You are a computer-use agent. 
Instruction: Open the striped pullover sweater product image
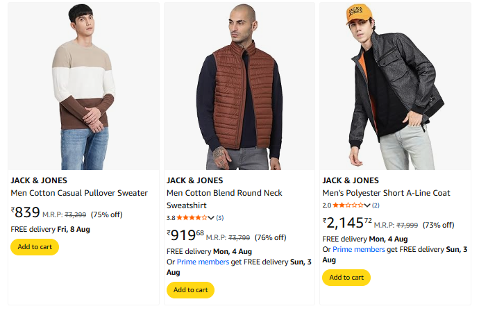click(x=84, y=86)
